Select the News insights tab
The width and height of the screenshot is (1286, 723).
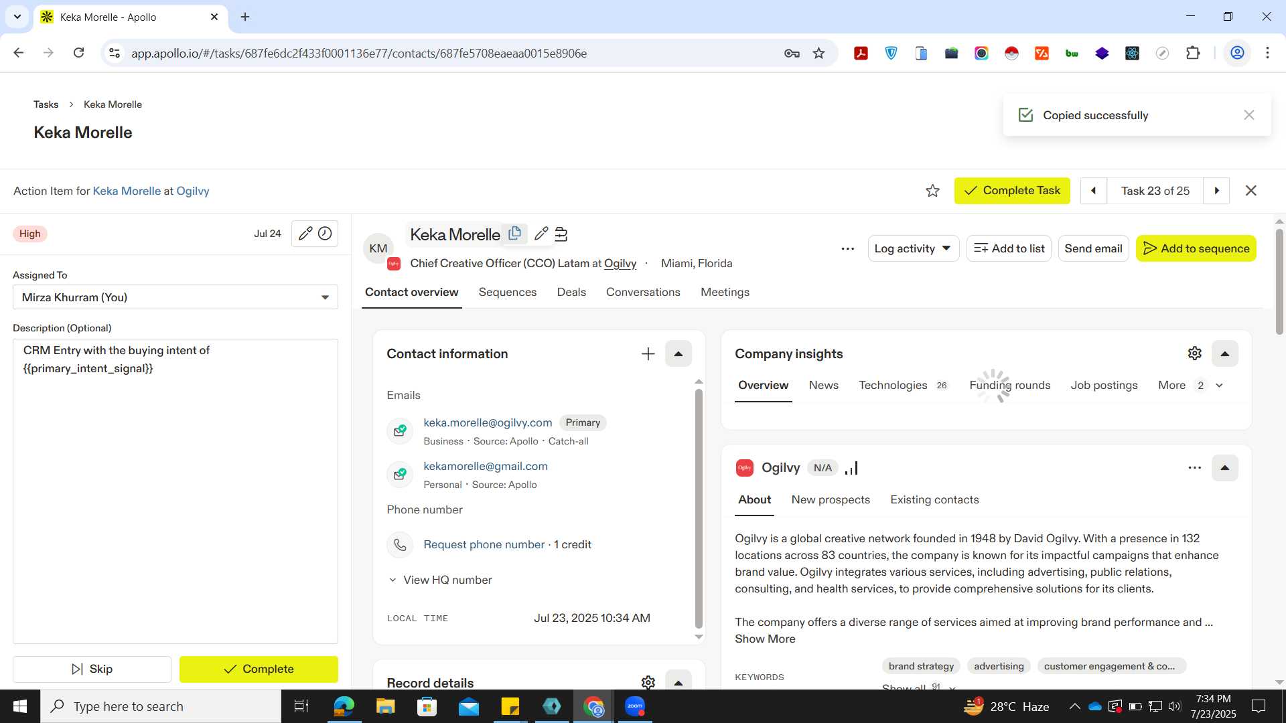(823, 386)
